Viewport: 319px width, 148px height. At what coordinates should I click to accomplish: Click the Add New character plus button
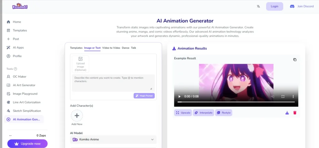pyautogui.click(x=77, y=116)
